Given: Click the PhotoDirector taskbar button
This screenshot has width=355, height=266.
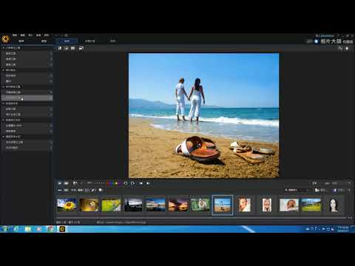Looking at the screenshot, I should [62, 229].
